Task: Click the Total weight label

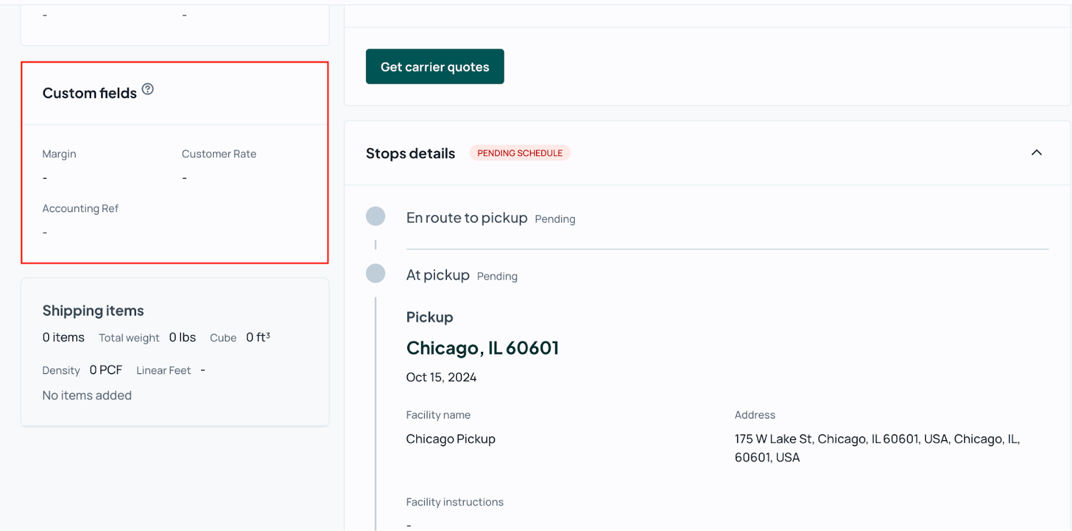Action: point(129,338)
